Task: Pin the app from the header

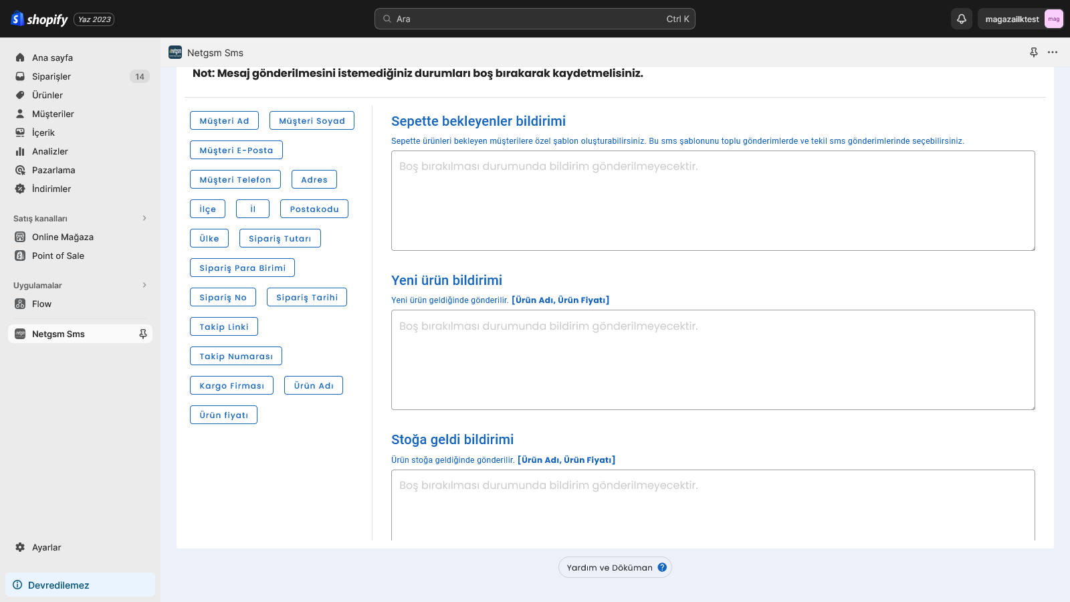Action: [1034, 52]
